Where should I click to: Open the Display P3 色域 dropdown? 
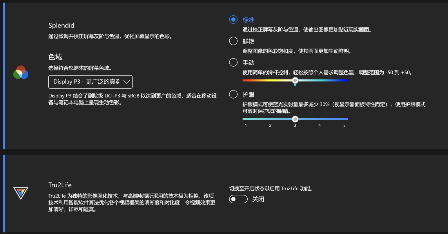click(x=90, y=82)
